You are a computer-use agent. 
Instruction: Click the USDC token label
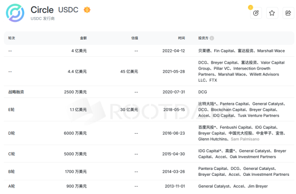(x=68, y=10)
